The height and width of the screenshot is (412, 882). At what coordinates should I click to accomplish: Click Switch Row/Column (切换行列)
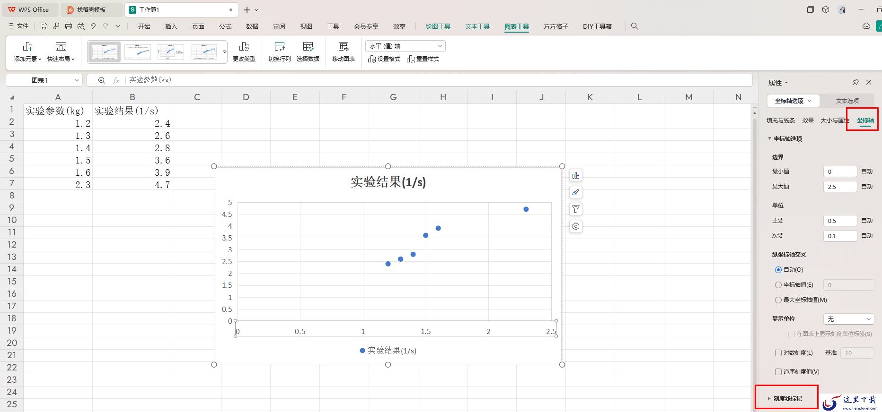[x=280, y=52]
